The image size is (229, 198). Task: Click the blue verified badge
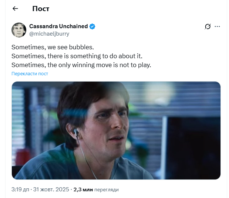tap(92, 26)
